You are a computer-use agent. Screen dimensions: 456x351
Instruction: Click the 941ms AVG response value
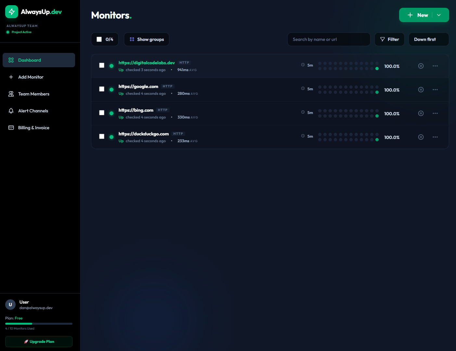click(187, 70)
